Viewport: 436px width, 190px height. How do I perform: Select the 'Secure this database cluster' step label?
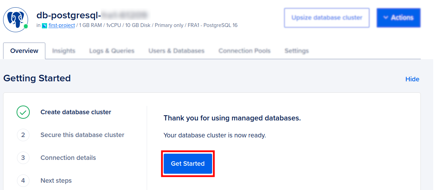click(x=82, y=135)
